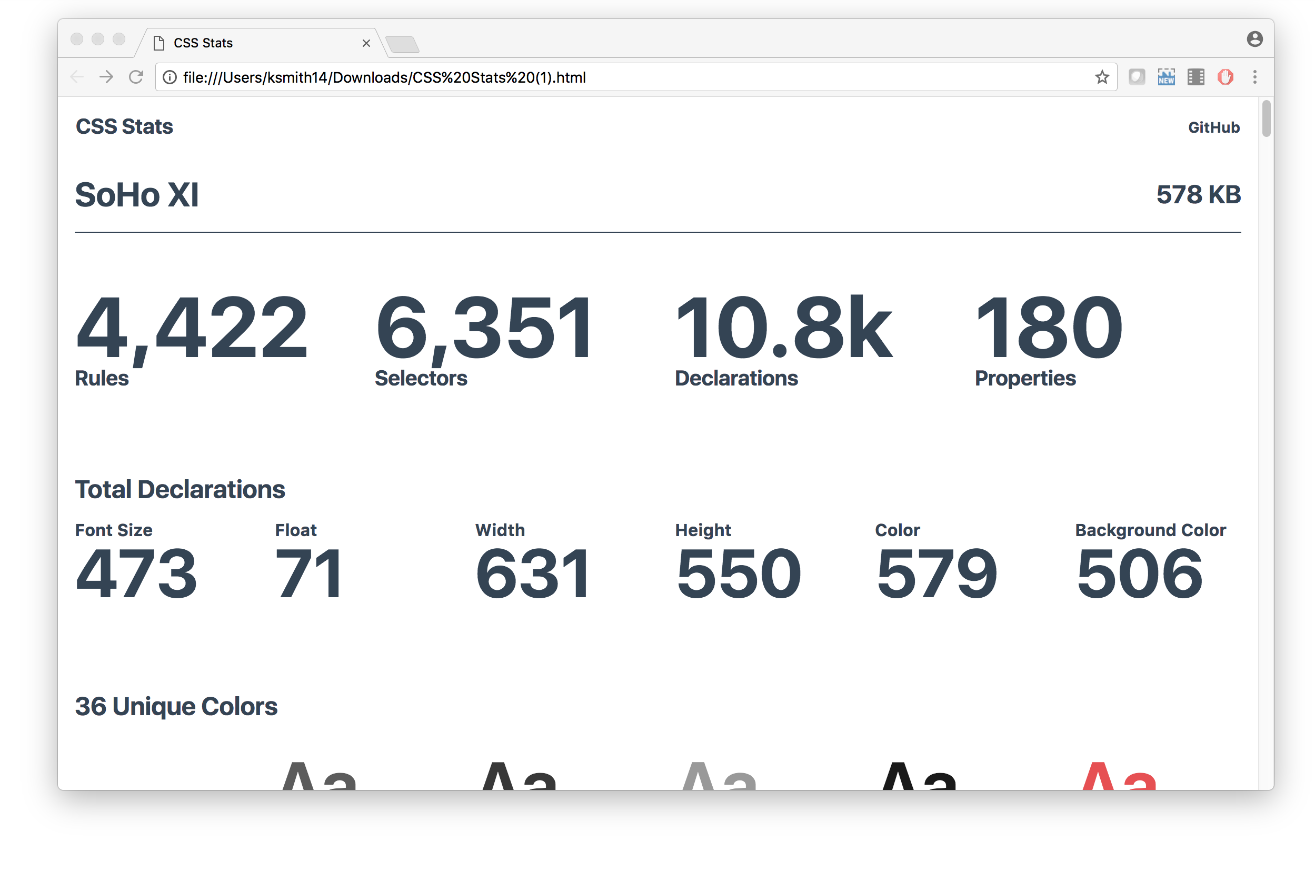This screenshot has height=870, width=1315.
Task: Click the film strip extension icon
Action: pos(1195,77)
